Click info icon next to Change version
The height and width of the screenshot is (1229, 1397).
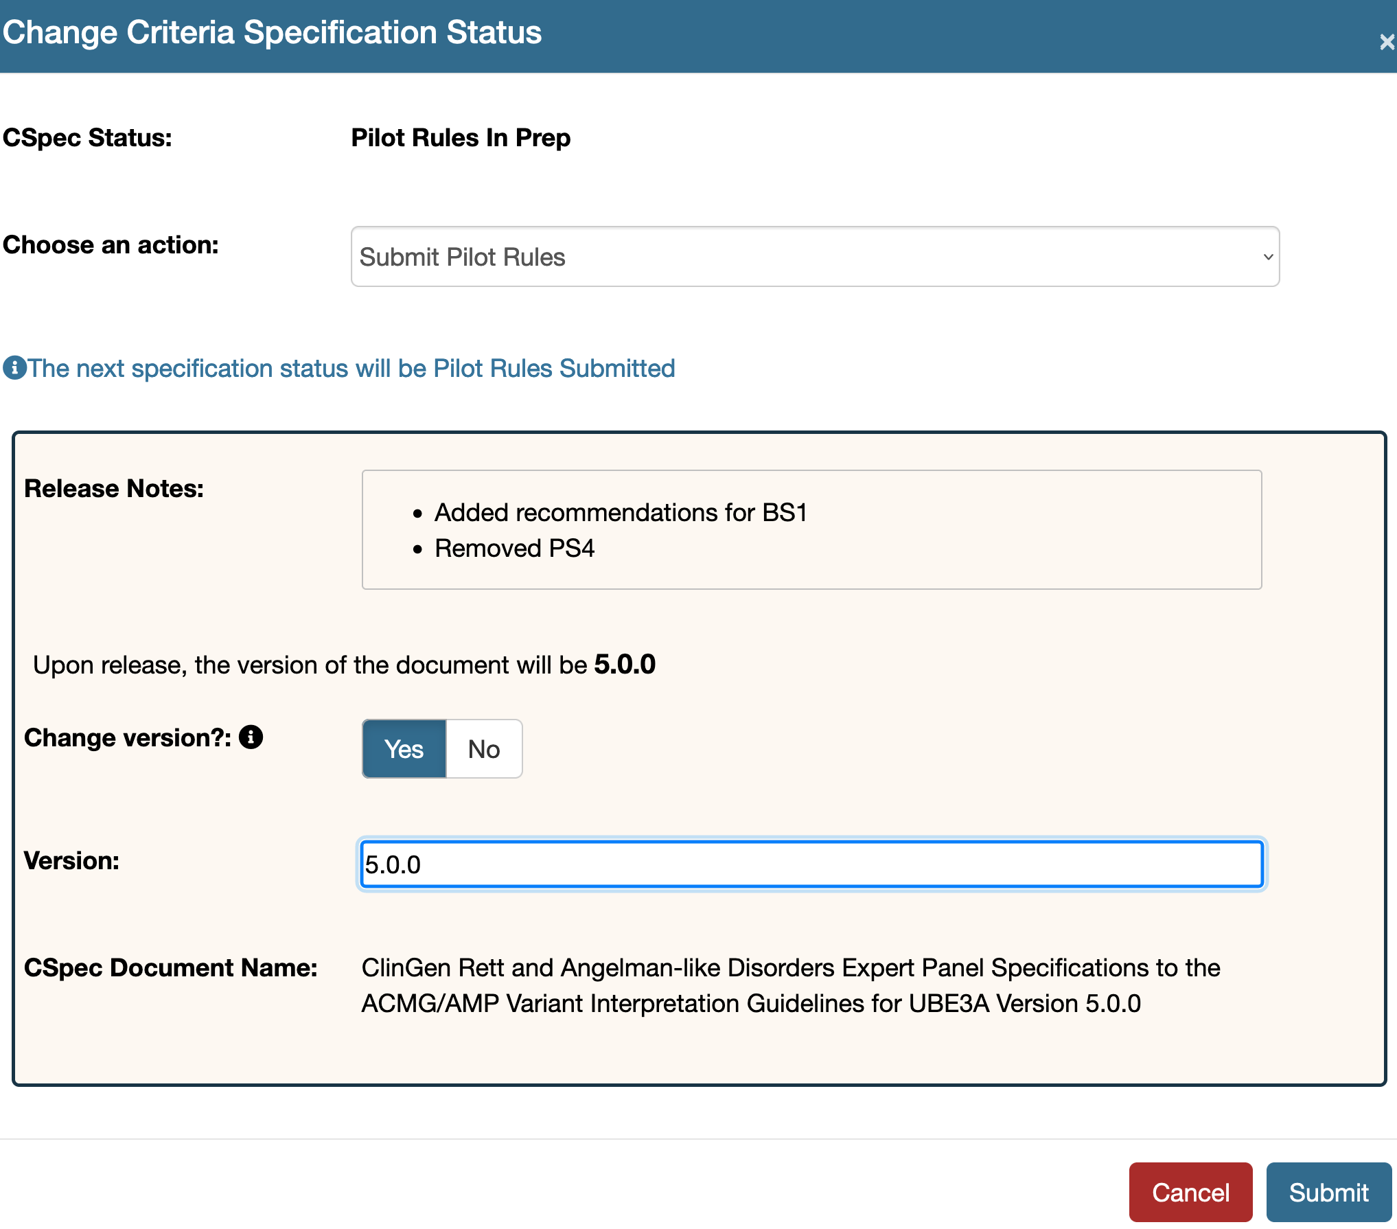click(251, 737)
